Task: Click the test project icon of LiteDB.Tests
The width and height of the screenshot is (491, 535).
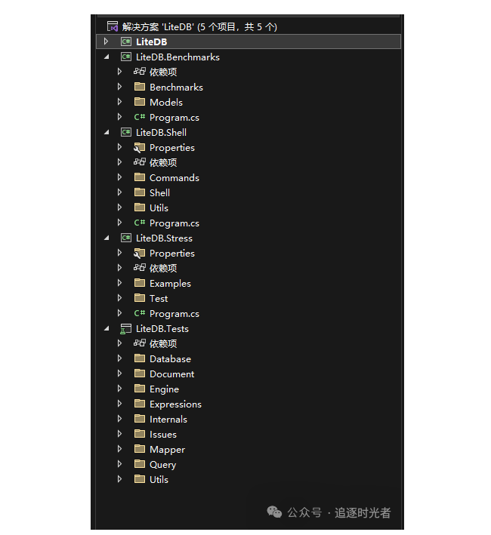Action: click(x=126, y=329)
